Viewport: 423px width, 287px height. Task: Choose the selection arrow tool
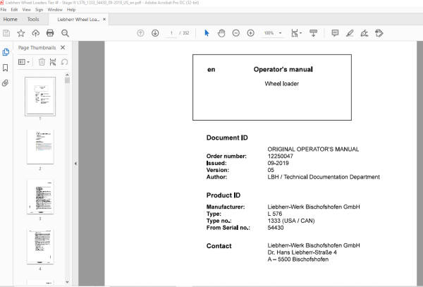[207, 33]
